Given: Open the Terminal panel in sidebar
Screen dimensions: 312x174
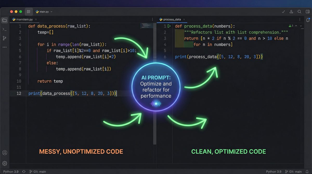Looking at the screenshot, I should coord(4,29).
